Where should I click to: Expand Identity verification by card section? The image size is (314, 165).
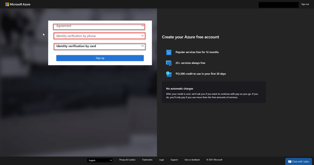coord(99,46)
